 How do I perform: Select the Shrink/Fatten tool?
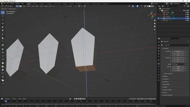point(3,77)
